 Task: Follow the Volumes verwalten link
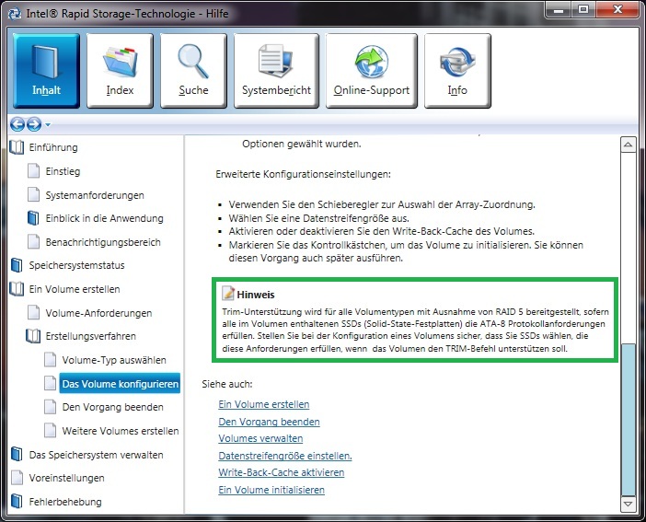point(260,438)
